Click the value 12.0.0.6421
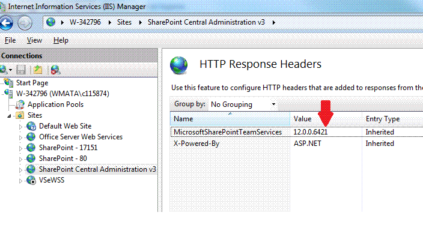Screen dimensions: 423x239 [310, 132]
